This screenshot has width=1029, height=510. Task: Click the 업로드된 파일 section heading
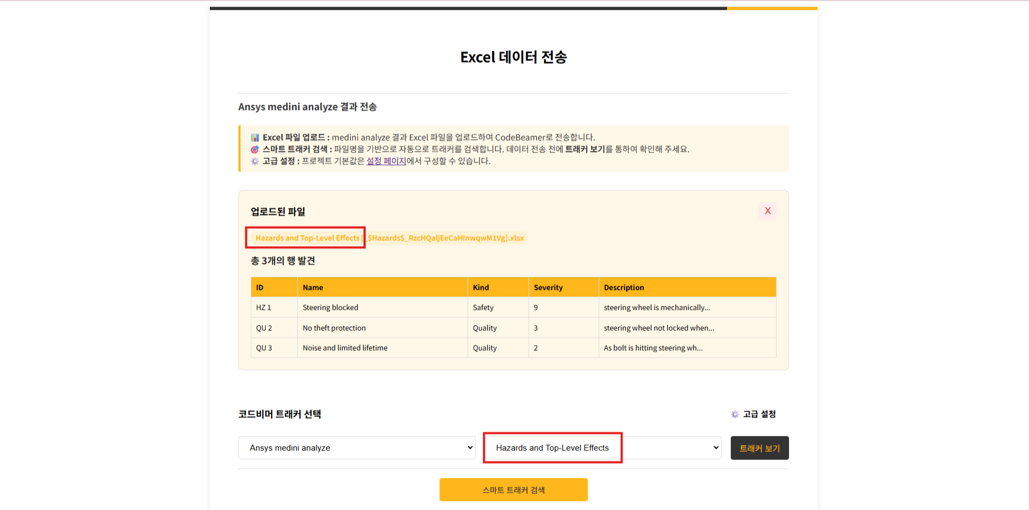coord(277,212)
